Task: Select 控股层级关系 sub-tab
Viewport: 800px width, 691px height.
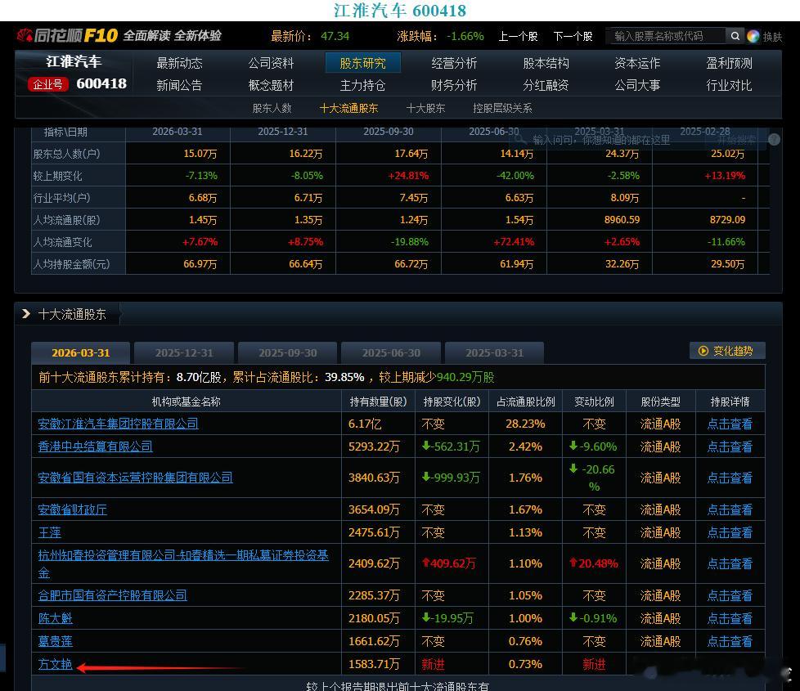Action: pos(502,108)
